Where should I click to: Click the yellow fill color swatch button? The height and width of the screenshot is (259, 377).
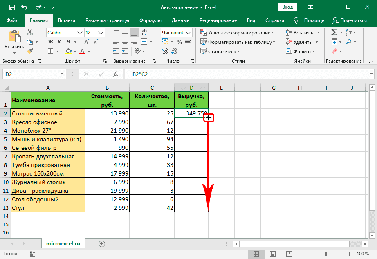point(69,51)
